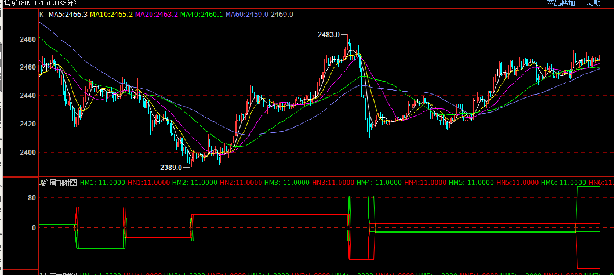Click the K indicator label

click(x=41, y=14)
